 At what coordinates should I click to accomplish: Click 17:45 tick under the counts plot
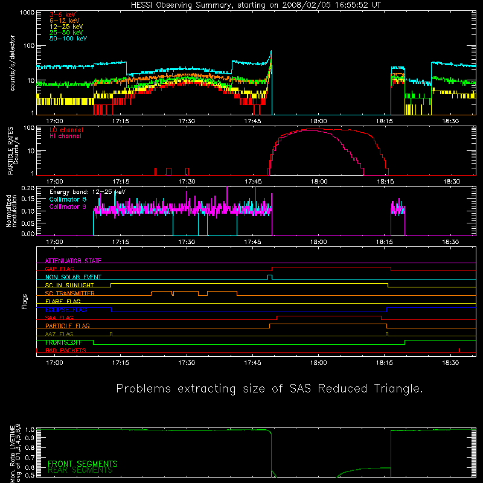(x=252, y=121)
